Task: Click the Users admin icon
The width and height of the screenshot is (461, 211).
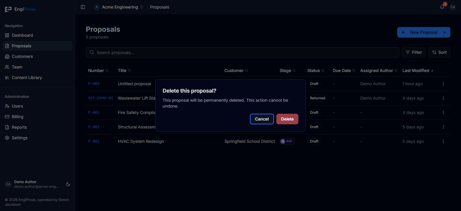Action: [x=7, y=106]
